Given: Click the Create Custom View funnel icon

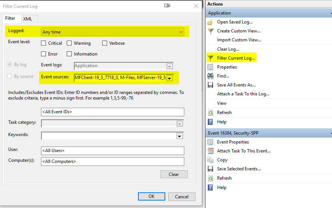Looking at the screenshot, I should pyautogui.click(x=210, y=31).
